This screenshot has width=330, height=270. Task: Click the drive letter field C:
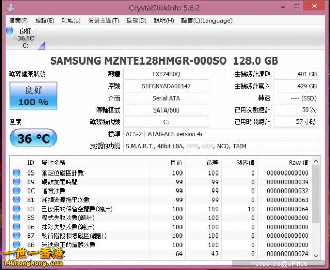pos(166,122)
